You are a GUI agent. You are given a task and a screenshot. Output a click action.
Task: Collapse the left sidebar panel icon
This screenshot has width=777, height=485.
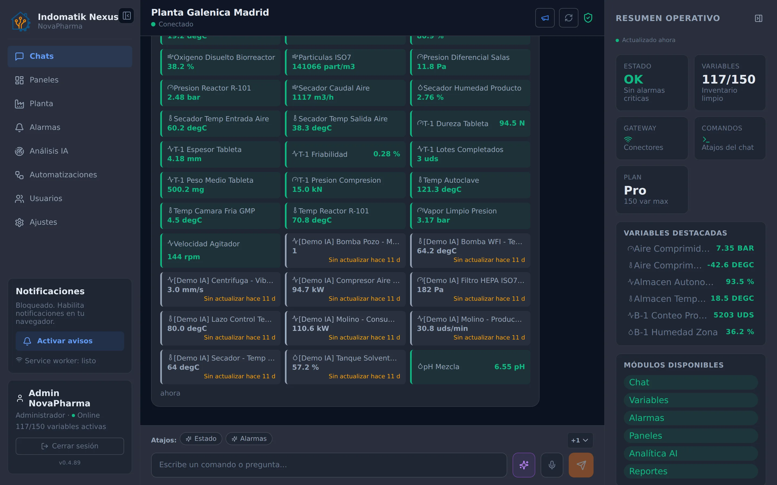(127, 16)
